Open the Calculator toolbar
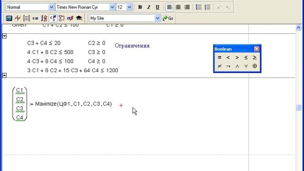 [9, 18]
